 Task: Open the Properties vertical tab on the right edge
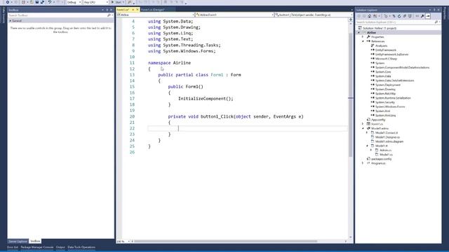(x=445, y=13)
